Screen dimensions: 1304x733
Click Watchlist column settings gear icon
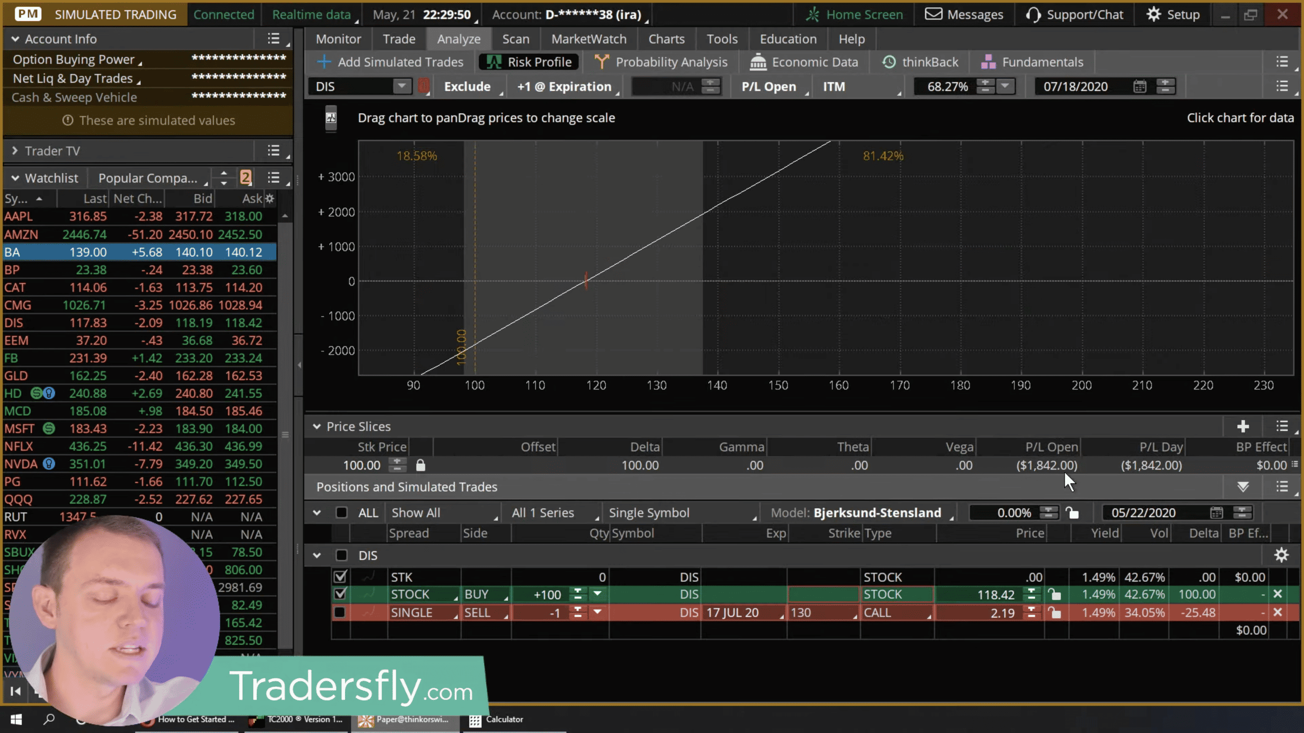pyautogui.click(x=270, y=199)
